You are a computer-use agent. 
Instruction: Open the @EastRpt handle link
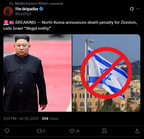coord(23,14)
